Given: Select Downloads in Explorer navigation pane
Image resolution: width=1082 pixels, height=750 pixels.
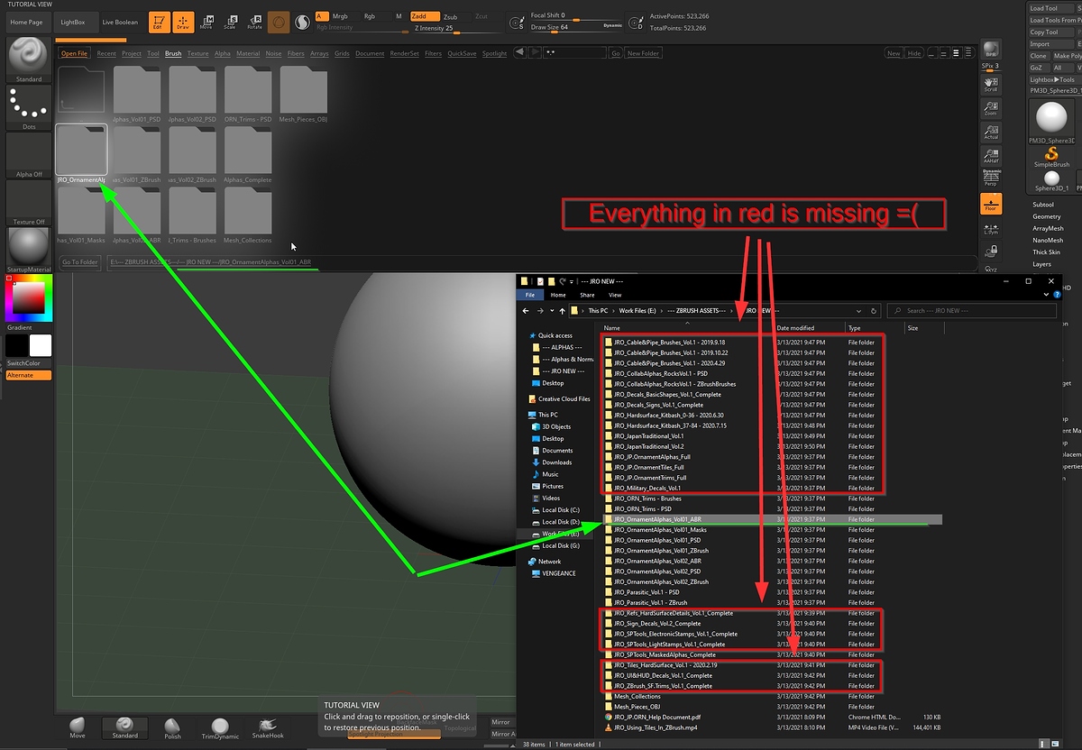Looking at the screenshot, I should 556,462.
